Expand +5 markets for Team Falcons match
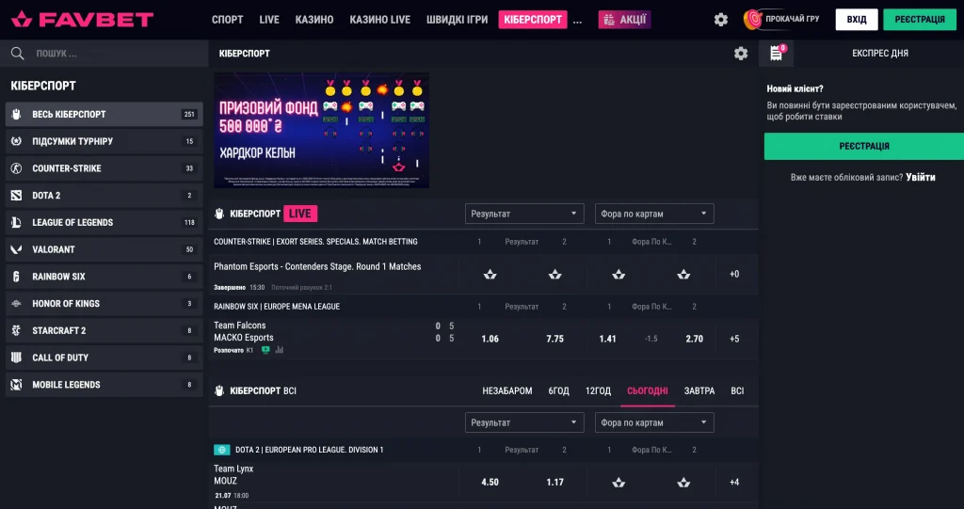 click(x=734, y=339)
